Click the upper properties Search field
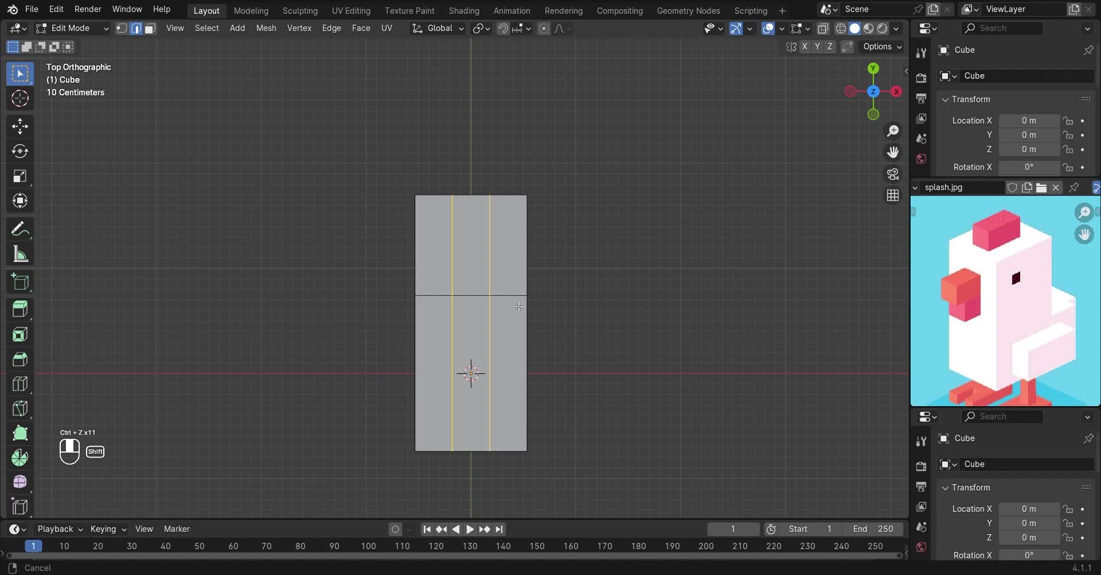Screen dimensions: 1101x575 tap(1004, 28)
